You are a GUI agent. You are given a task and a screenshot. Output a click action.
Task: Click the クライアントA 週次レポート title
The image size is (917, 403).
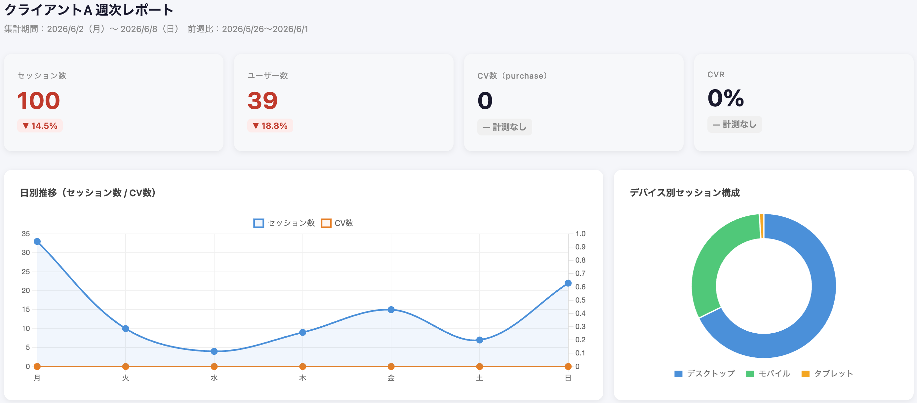[89, 10]
